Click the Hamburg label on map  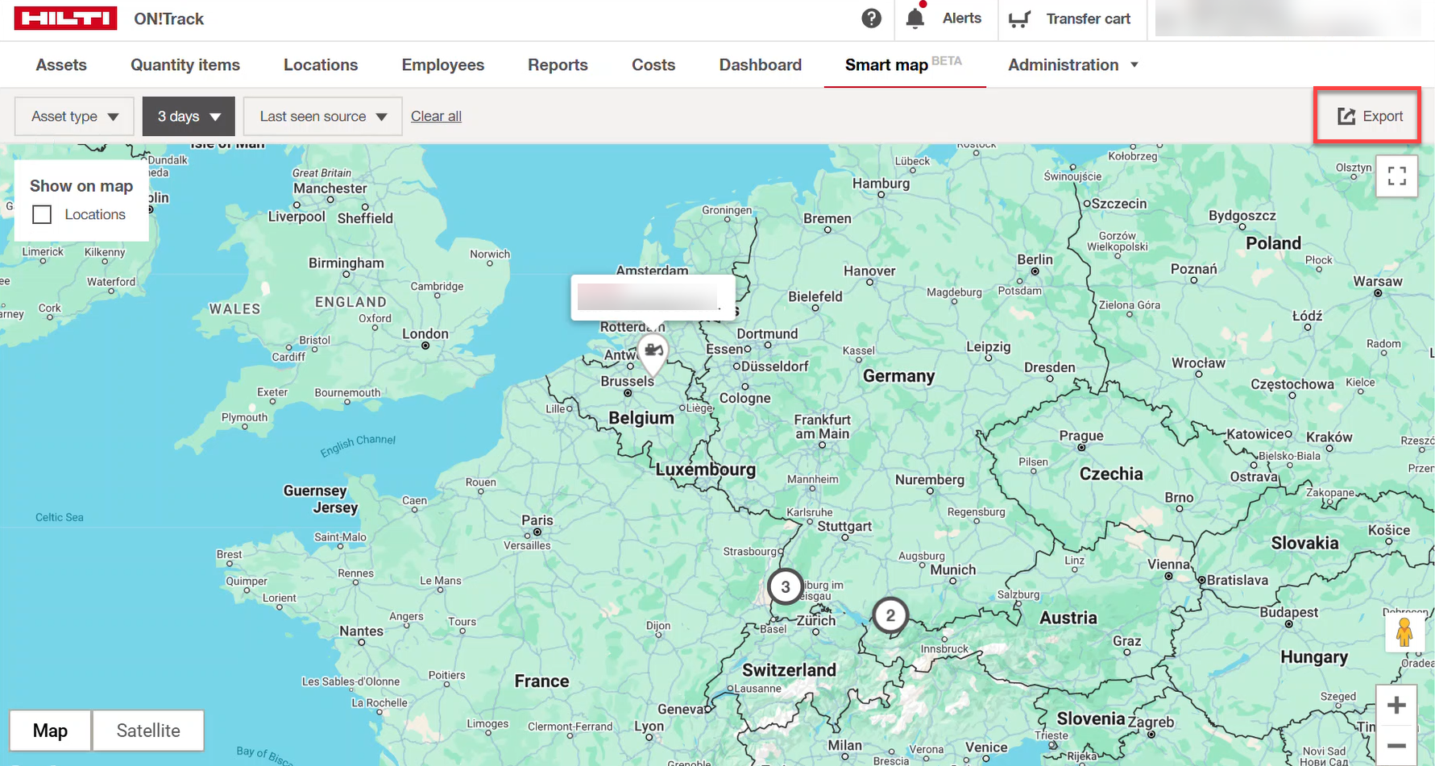click(x=881, y=183)
